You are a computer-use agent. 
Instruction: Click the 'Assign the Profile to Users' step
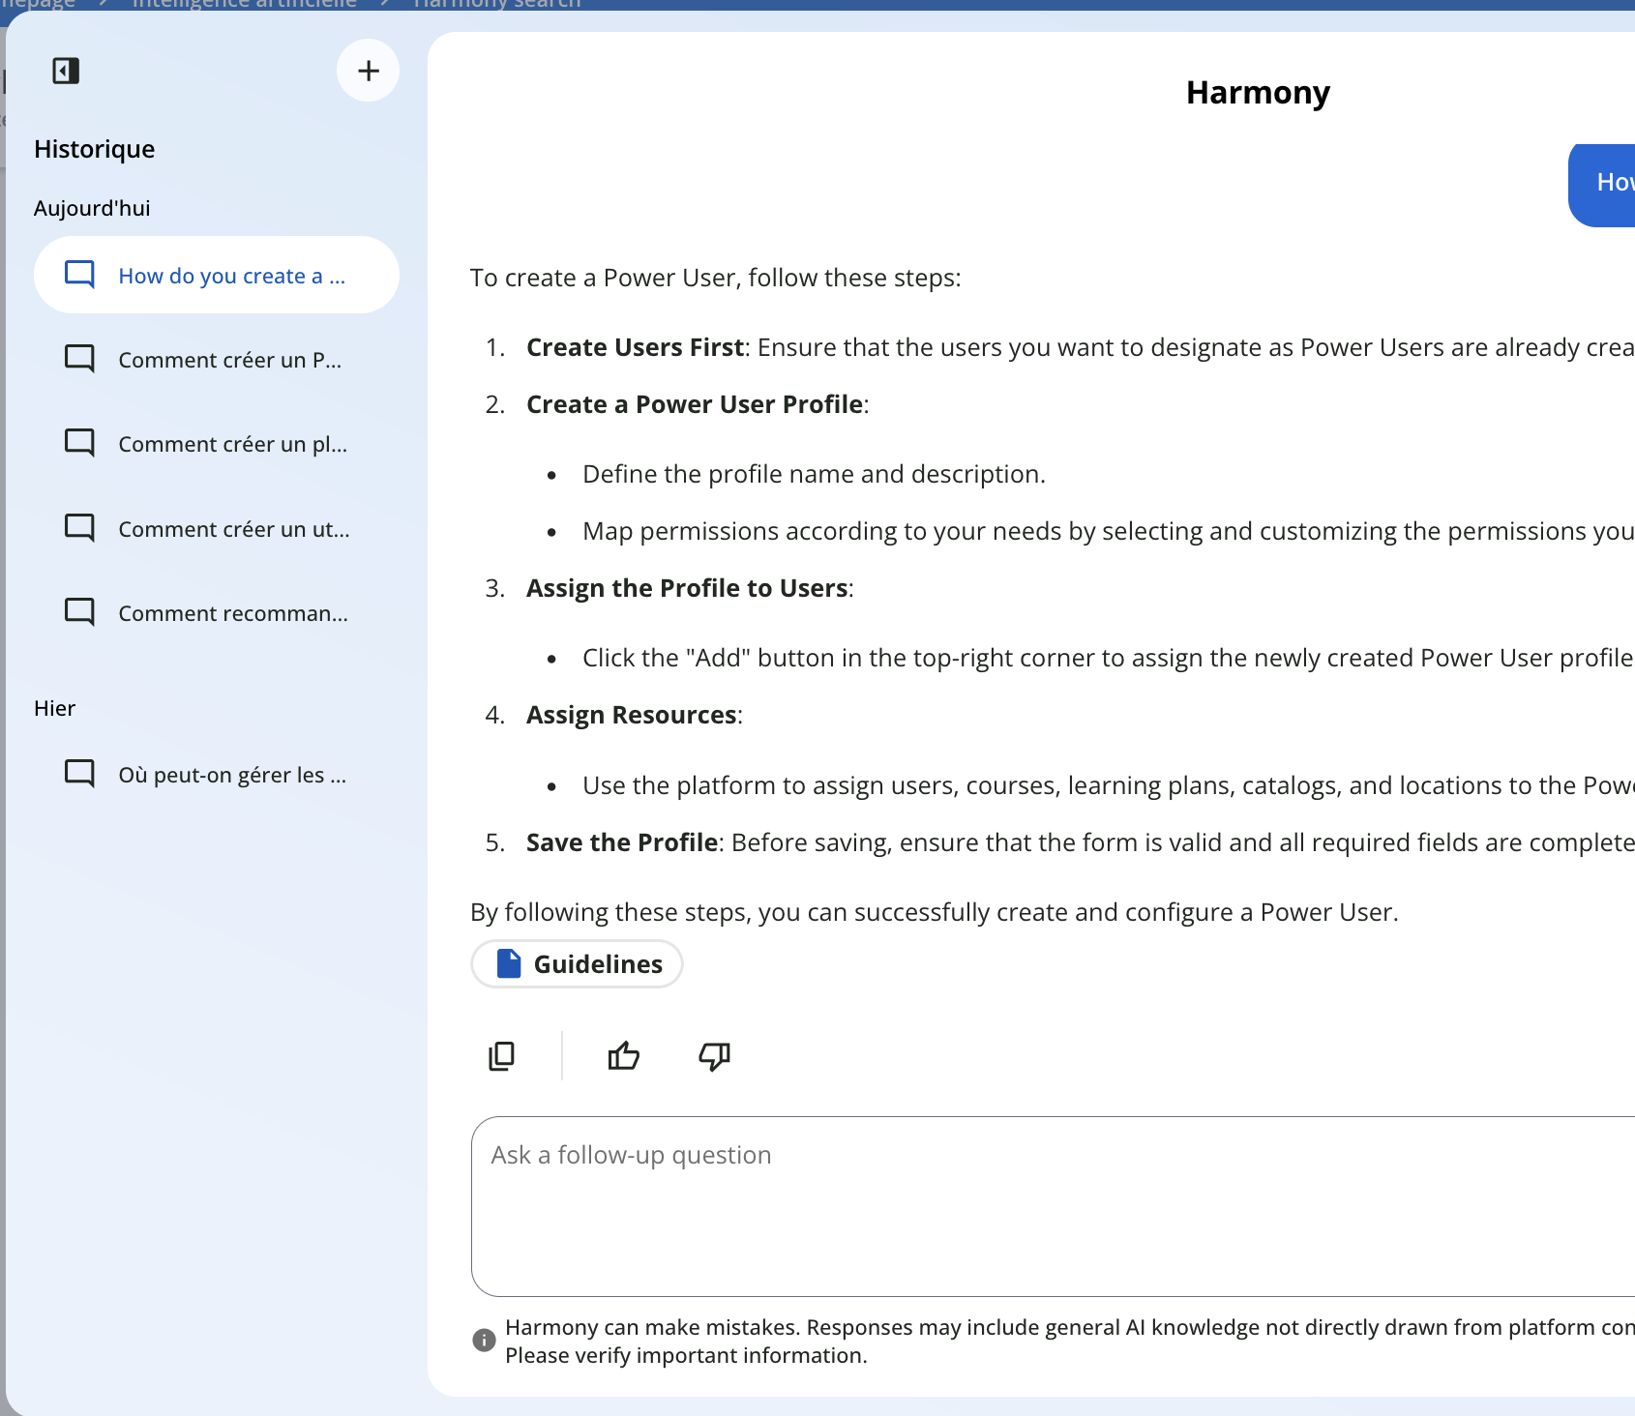coord(687,588)
